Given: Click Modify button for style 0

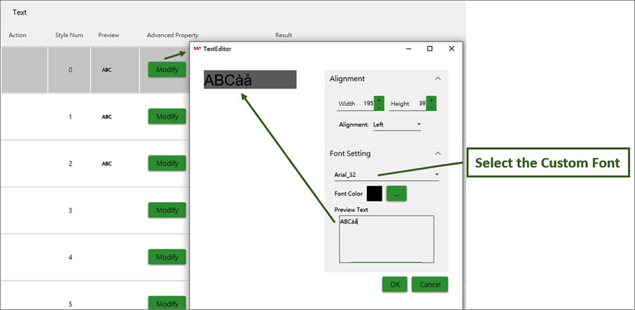Looking at the screenshot, I should (167, 70).
